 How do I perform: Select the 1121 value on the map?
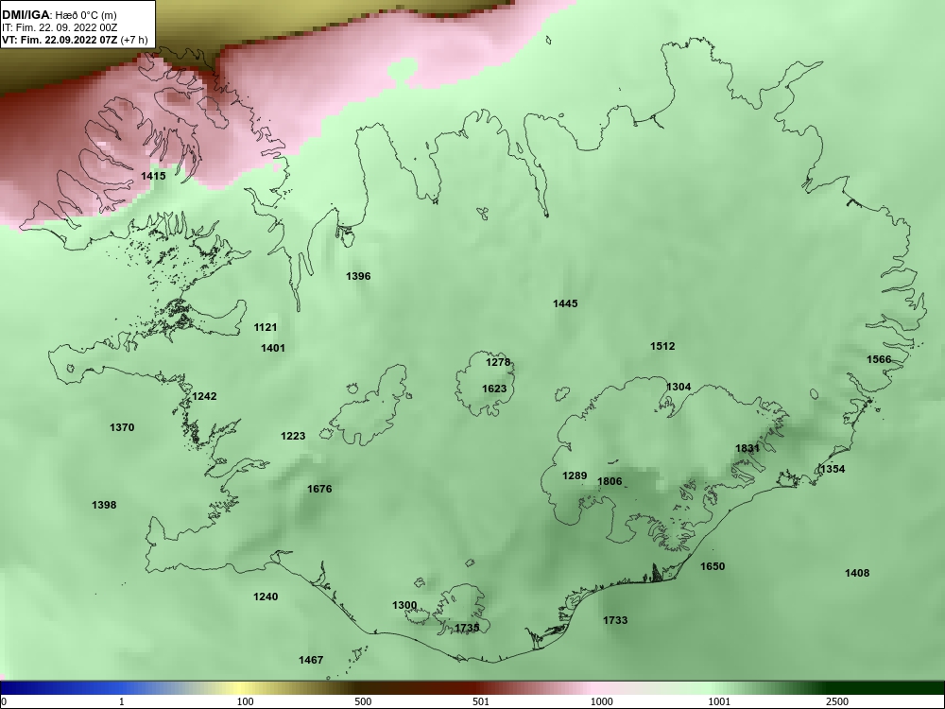click(266, 327)
